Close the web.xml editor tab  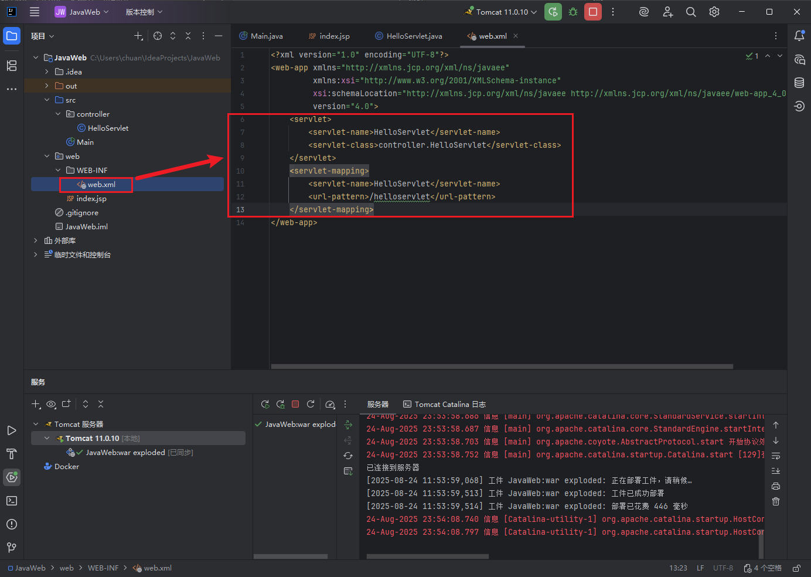[x=516, y=36]
